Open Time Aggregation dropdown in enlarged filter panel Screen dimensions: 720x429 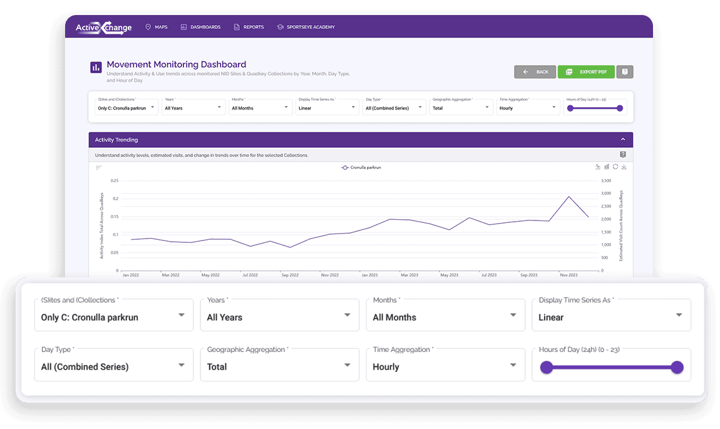tap(445, 366)
